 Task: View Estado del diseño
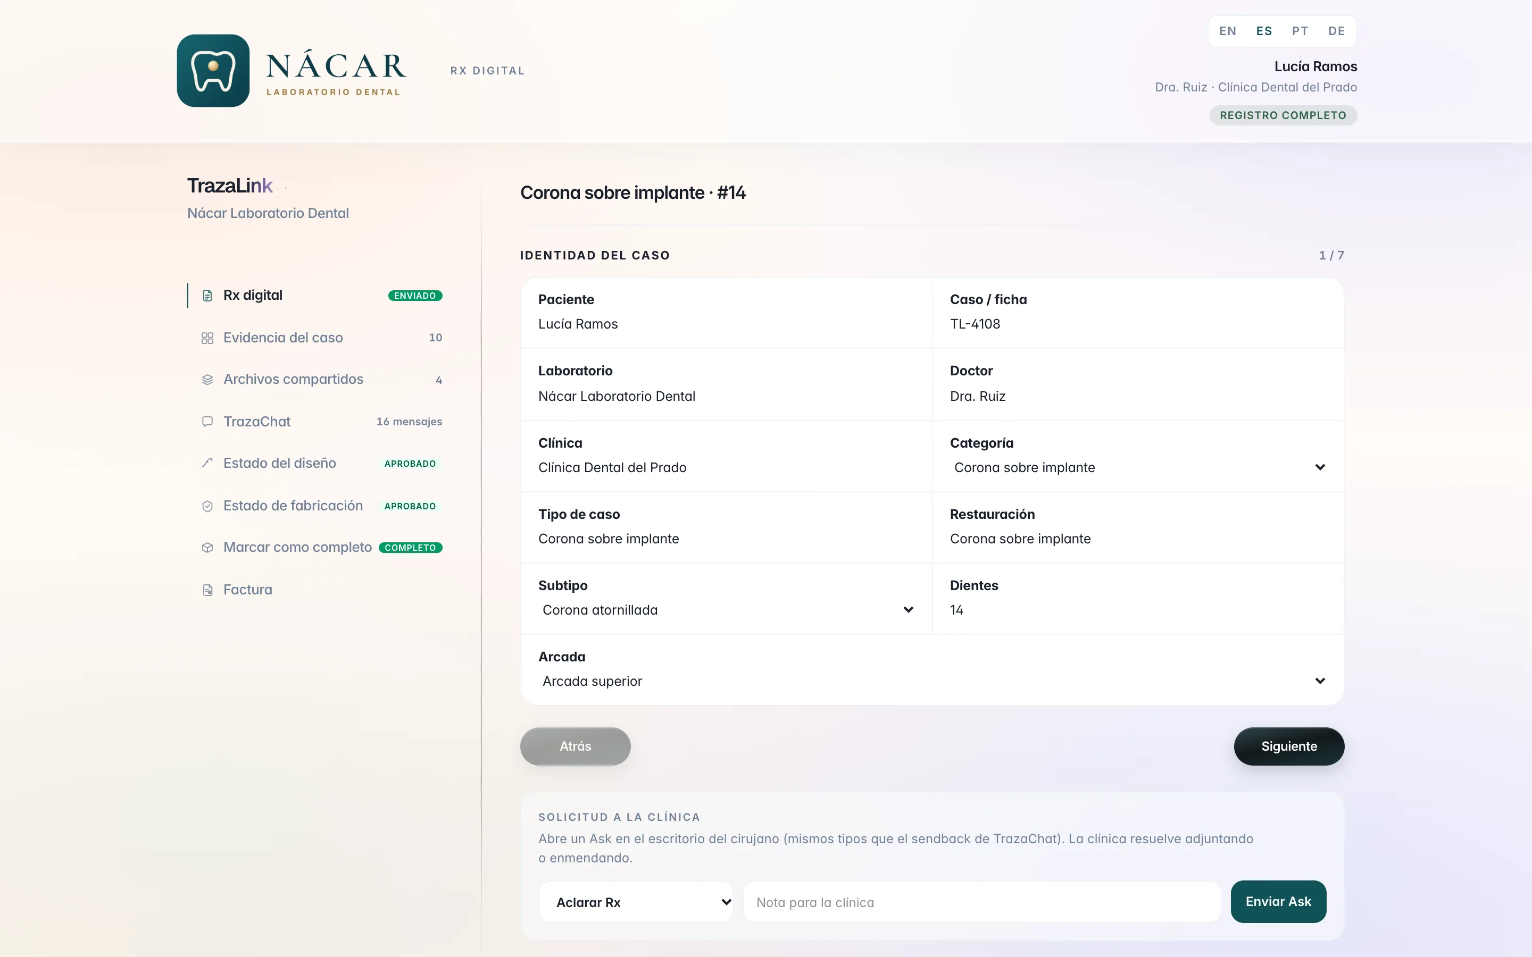click(x=315, y=463)
